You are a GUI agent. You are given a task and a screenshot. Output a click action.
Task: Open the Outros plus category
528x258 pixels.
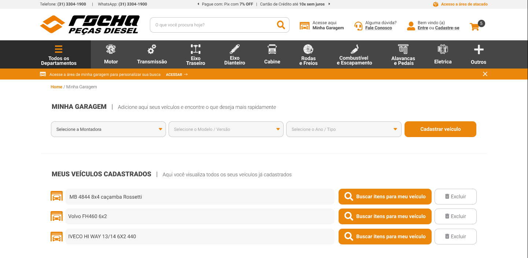[x=479, y=55]
